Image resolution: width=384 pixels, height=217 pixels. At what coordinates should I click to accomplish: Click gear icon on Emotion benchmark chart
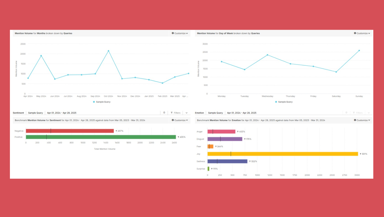(355, 120)
